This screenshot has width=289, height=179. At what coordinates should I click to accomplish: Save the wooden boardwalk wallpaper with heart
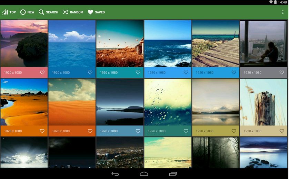click(x=234, y=72)
